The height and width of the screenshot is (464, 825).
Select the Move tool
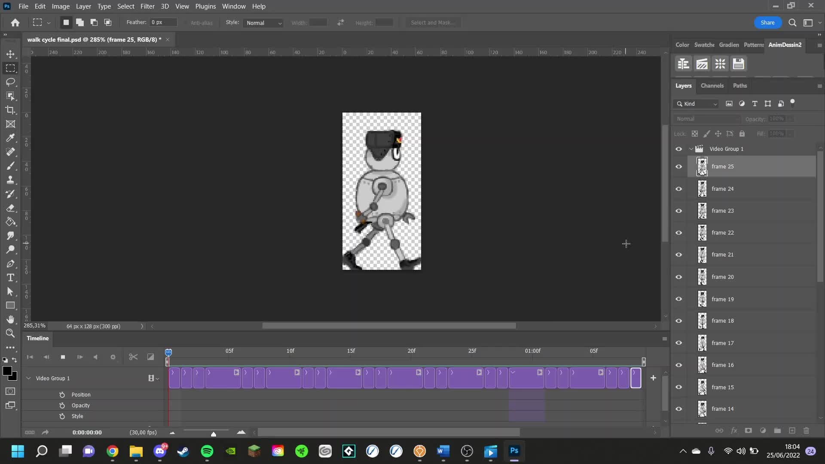10,54
